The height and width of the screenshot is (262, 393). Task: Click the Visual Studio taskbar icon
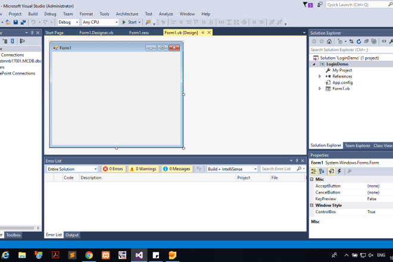pos(139,255)
